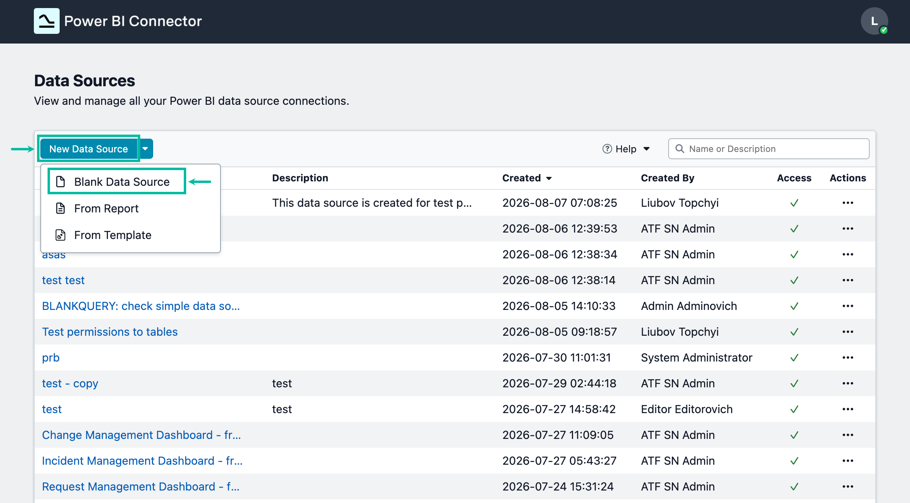The height and width of the screenshot is (503, 910).
Task: Open Test permissions to tables data source
Action: click(110, 332)
